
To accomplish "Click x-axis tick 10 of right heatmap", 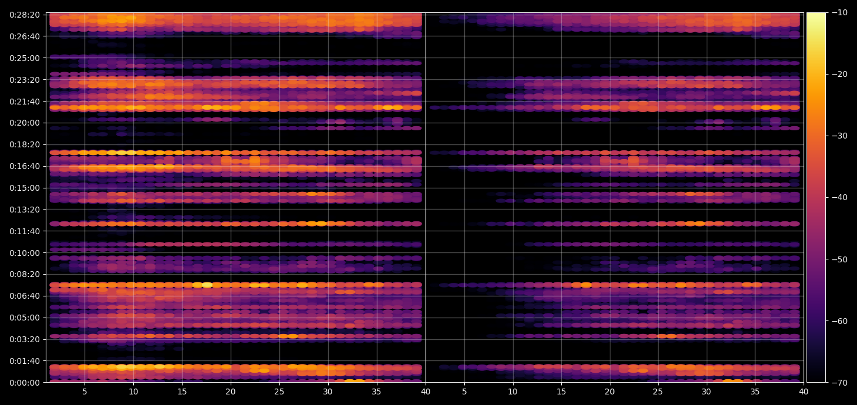I will 513,392.
